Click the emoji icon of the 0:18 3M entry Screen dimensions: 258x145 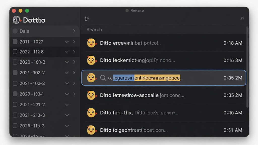(x=92, y=60)
